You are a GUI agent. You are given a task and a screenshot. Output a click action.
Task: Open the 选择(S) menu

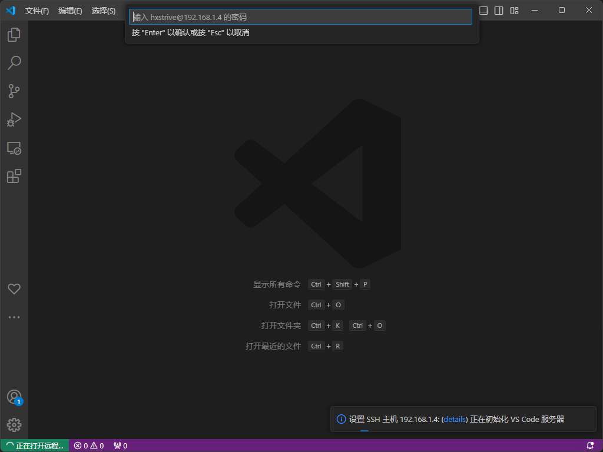pos(104,11)
